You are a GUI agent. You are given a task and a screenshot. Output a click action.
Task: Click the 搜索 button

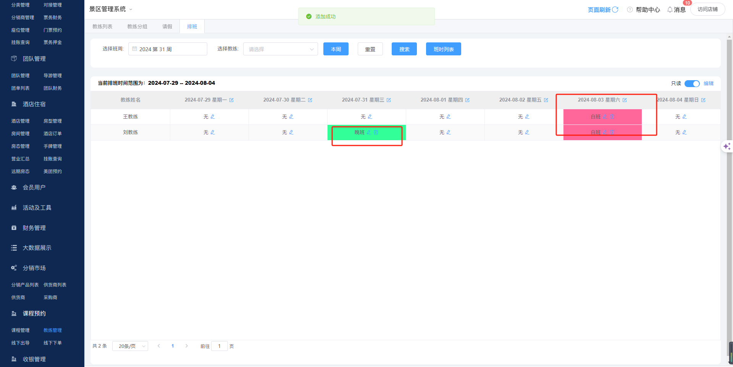[x=404, y=49]
